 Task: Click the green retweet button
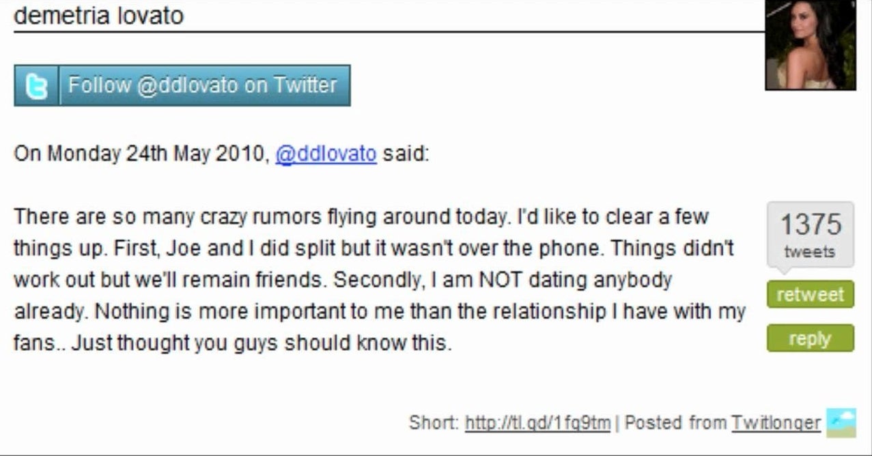[810, 294]
